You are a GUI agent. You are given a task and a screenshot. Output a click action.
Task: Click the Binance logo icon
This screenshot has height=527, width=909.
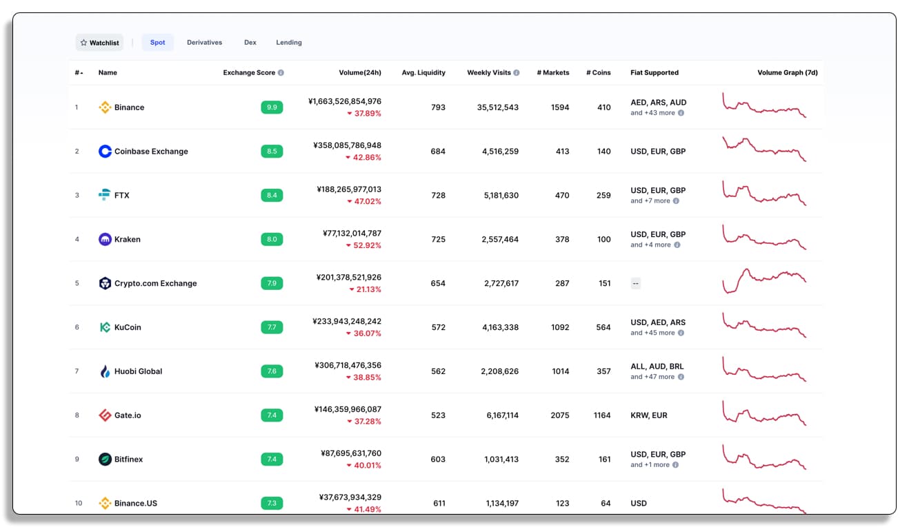pyautogui.click(x=105, y=107)
